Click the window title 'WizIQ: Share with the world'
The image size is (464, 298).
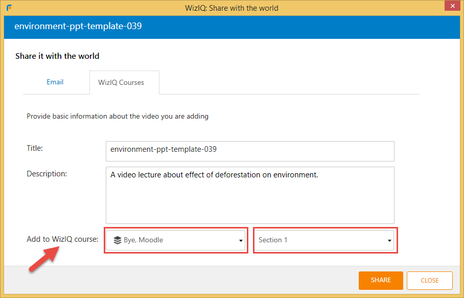pyautogui.click(x=231, y=8)
